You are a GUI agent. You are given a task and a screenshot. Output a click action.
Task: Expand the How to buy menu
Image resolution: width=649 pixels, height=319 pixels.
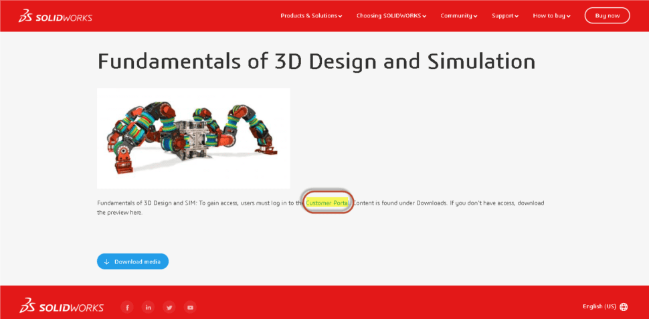tap(552, 16)
